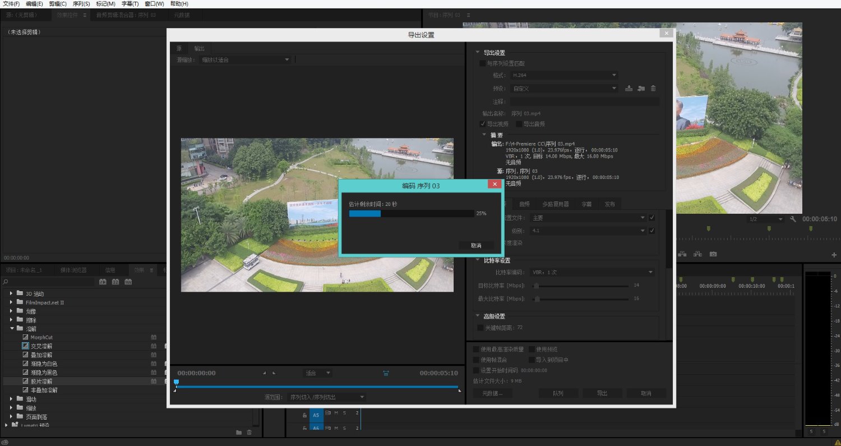
Task: Click the YUV effects filter icon
Action: (x=128, y=282)
